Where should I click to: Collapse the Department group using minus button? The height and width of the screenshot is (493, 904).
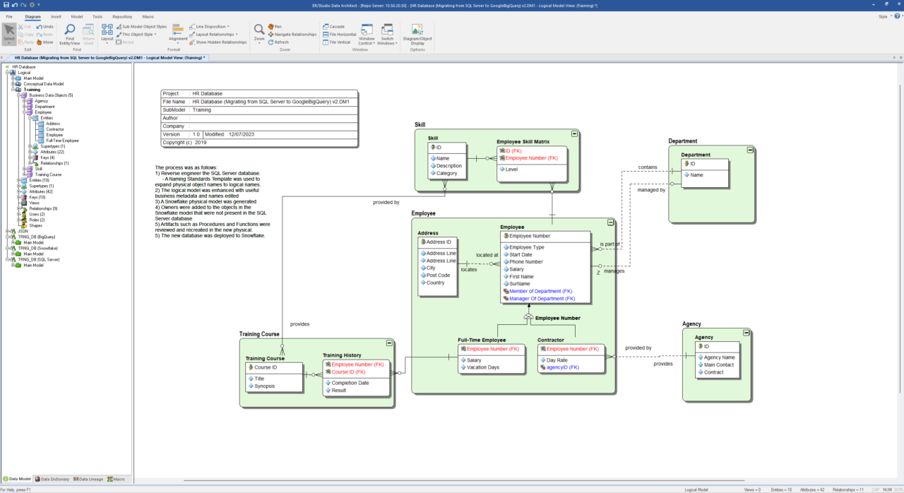click(749, 150)
